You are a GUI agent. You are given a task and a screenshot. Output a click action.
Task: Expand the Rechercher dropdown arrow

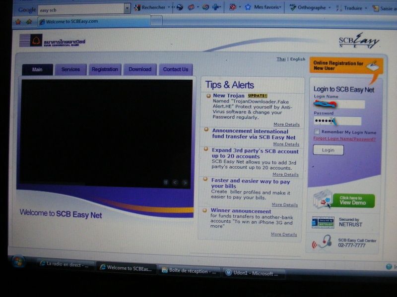tap(169, 7)
